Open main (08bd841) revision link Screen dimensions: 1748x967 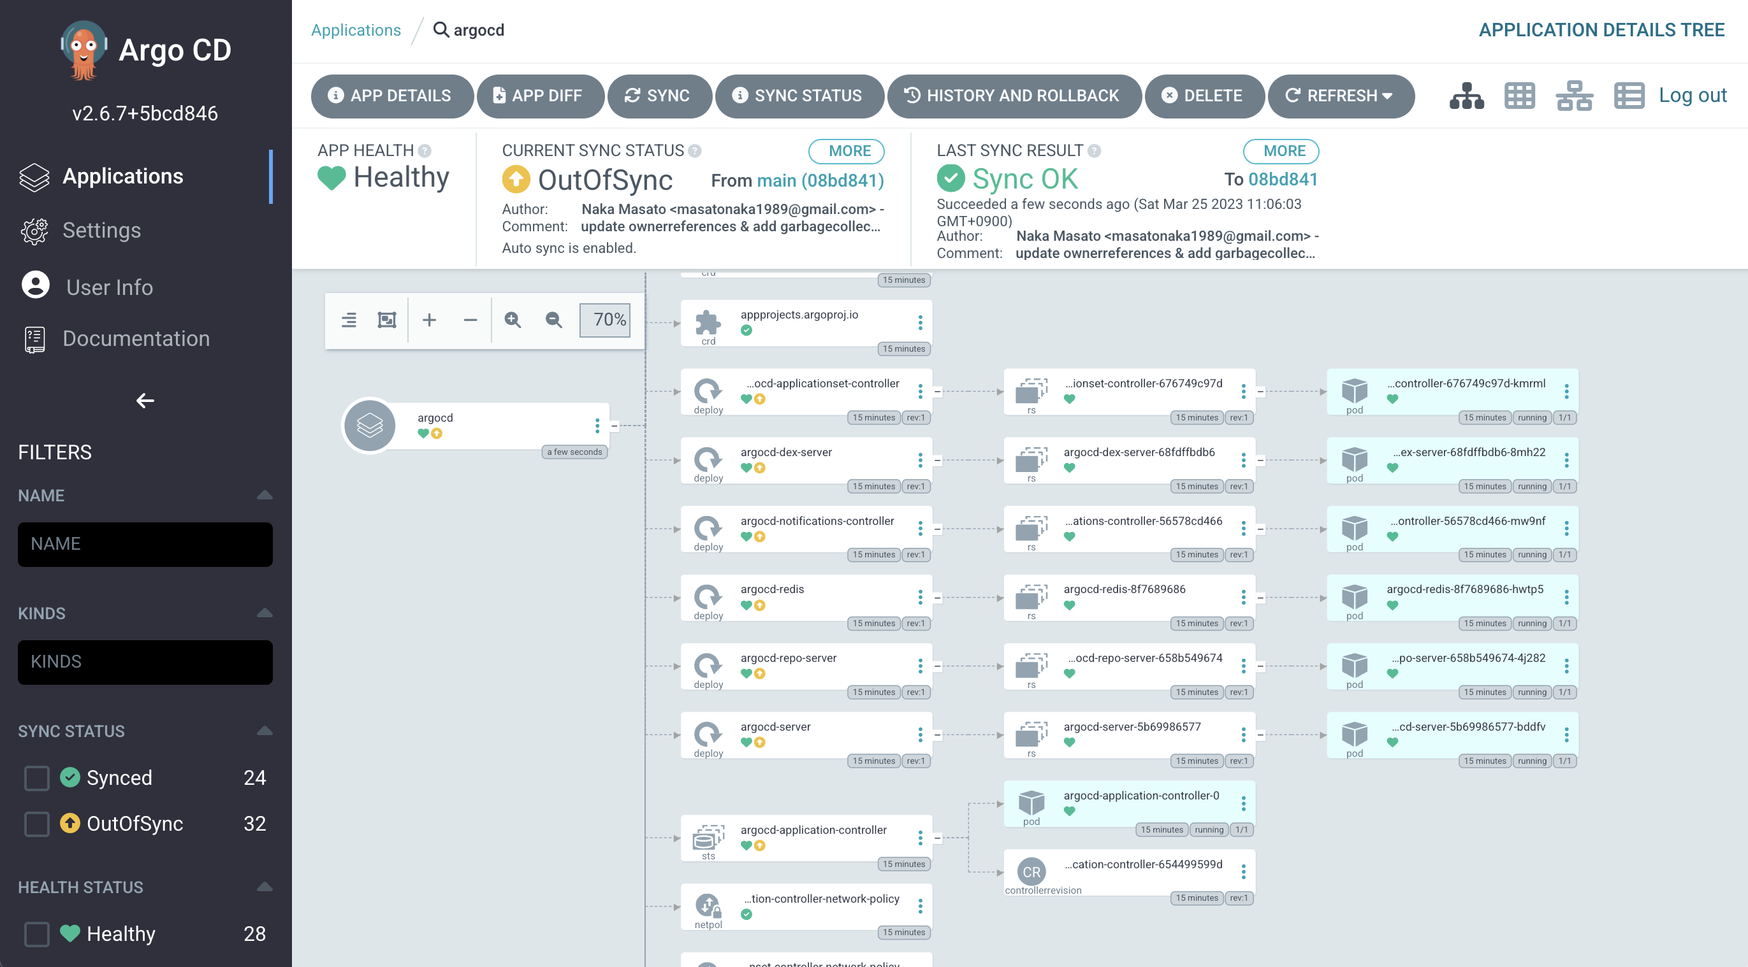click(820, 180)
